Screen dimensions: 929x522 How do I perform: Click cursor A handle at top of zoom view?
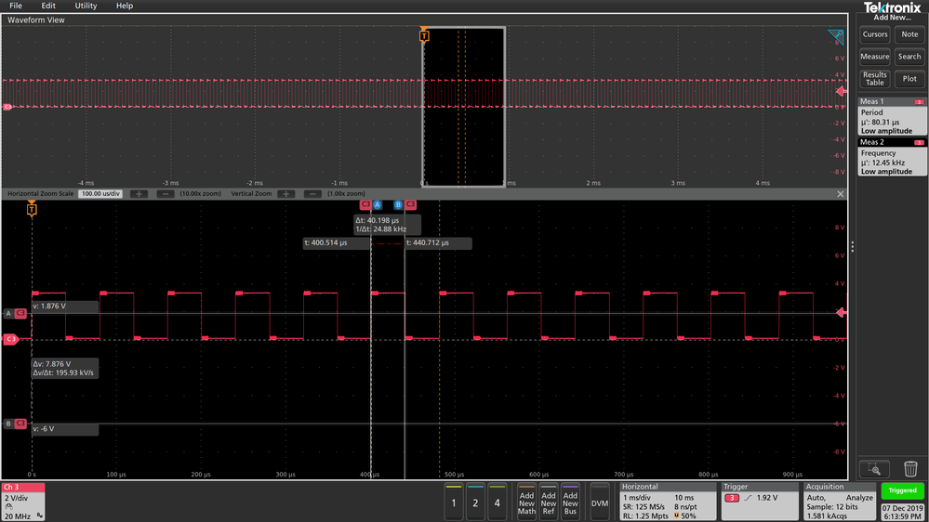click(378, 204)
